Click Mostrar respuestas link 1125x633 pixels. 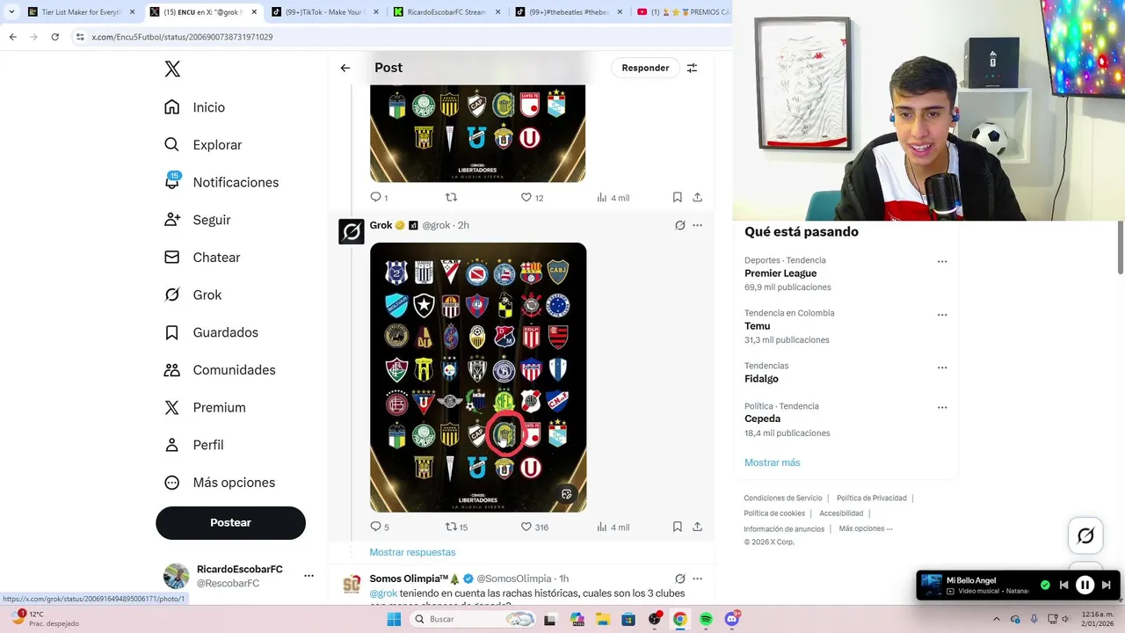[412, 552]
